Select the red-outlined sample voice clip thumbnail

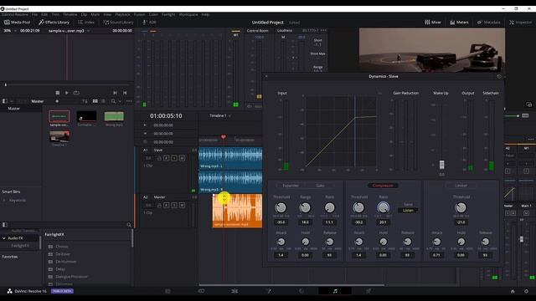coord(59,116)
